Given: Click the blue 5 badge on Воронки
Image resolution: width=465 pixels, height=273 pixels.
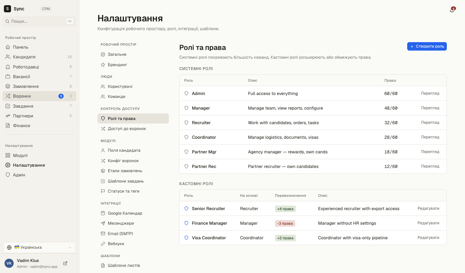Looking at the screenshot, I should click(x=61, y=96).
